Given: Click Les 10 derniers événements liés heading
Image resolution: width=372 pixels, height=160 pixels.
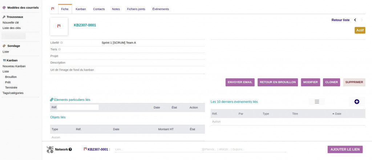Looking at the screenshot, I should 234,102.
